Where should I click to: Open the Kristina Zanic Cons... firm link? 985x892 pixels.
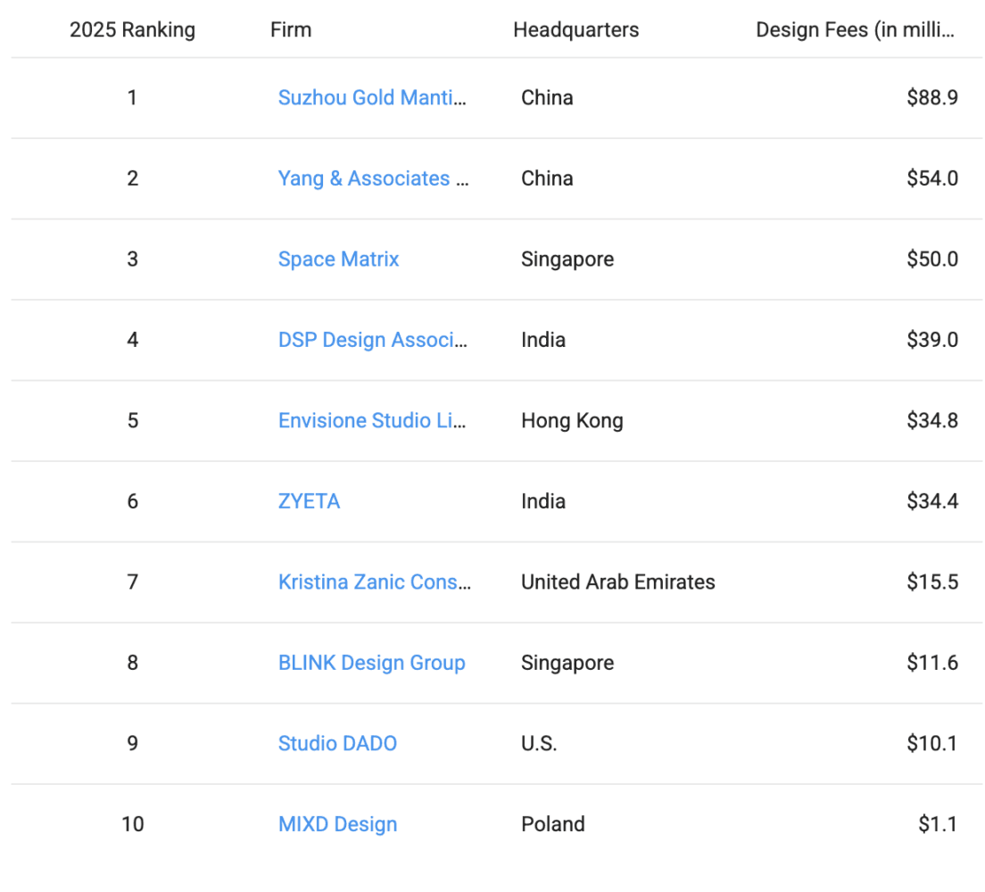point(375,582)
